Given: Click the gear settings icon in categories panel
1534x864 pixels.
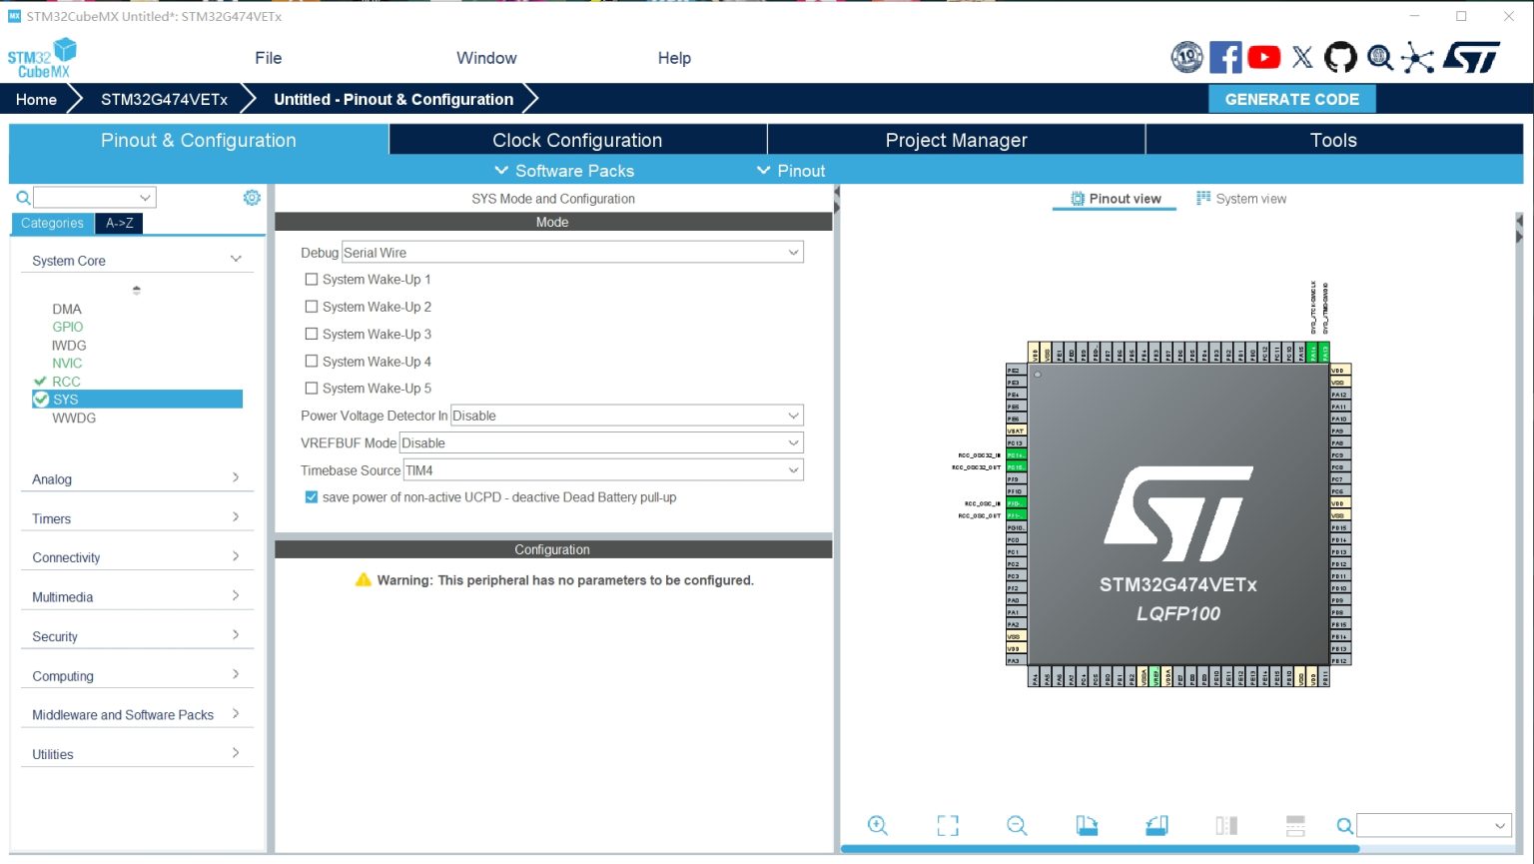Looking at the screenshot, I should pyautogui.click(x=252, y=198).
